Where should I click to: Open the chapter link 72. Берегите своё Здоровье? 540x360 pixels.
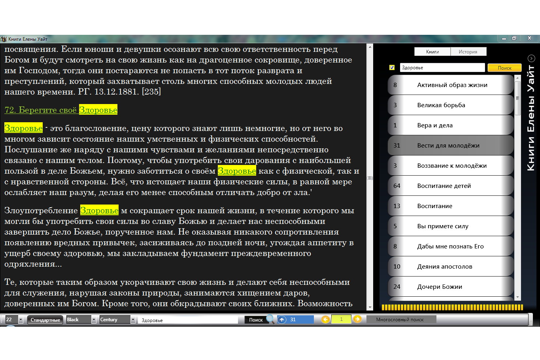(x=61, y=110)
